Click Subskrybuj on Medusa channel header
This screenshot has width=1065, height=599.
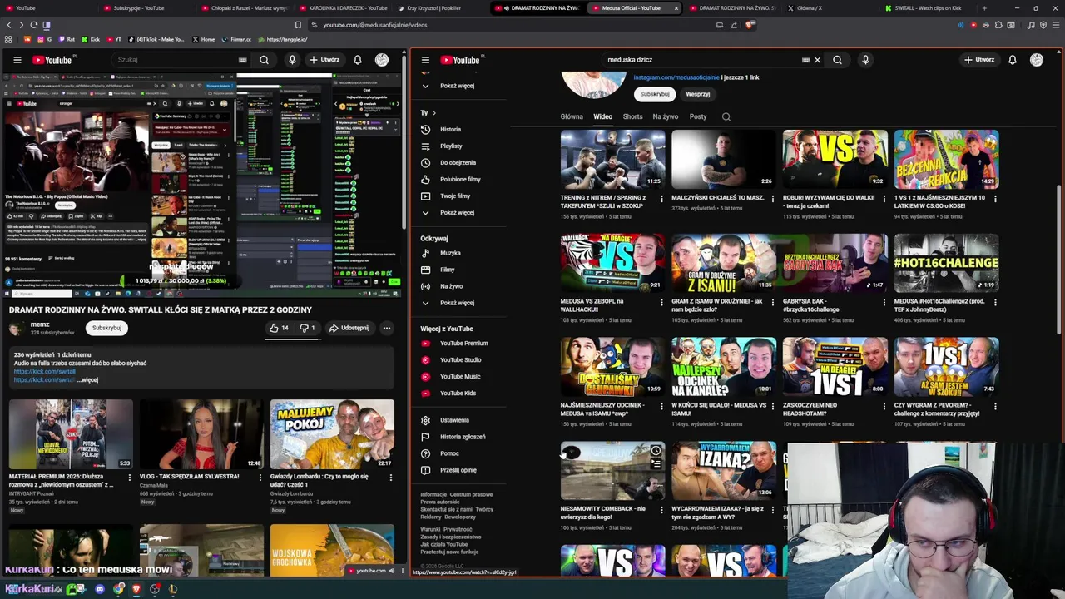coord(655,94)
